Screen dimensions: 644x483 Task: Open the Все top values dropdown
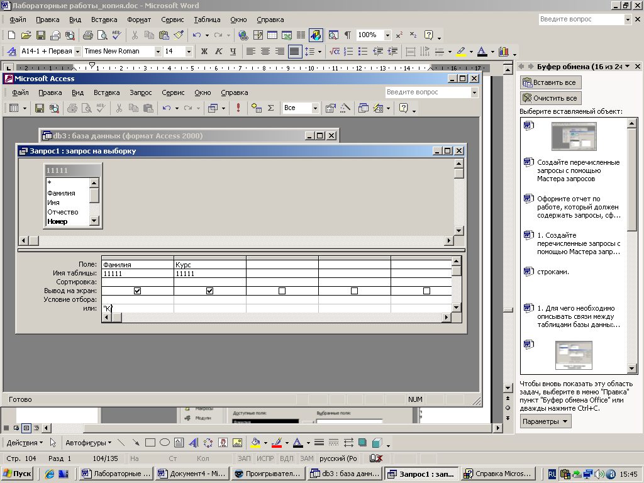(x=315, y=108)
